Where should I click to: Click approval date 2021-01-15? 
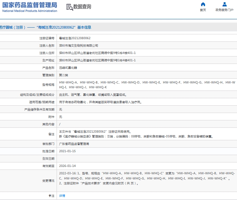click(68, 151)
